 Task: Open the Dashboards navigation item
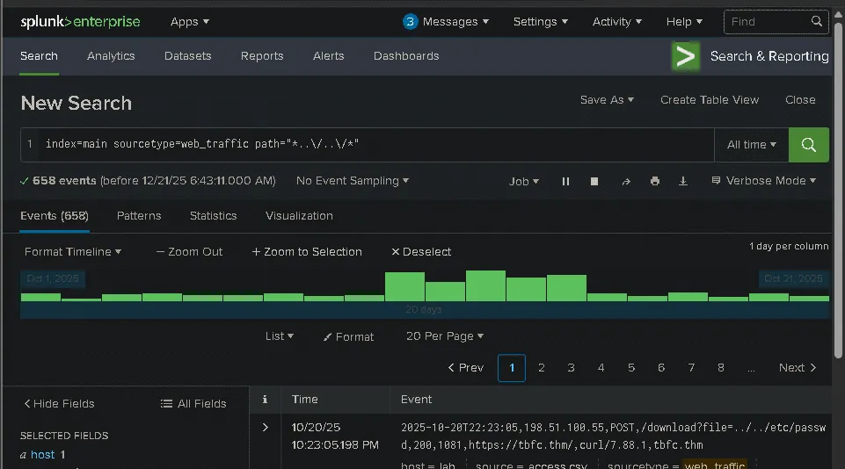(405, 56)
